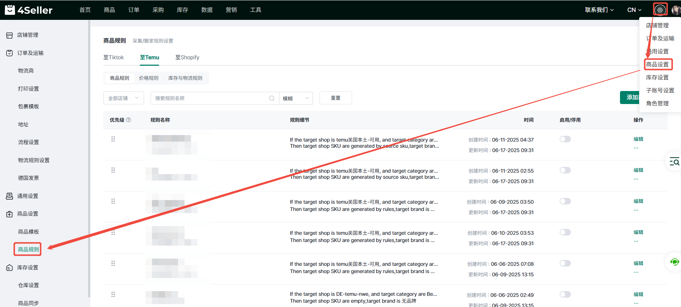The width and height of the screenshot is (681, 307).
Task: Enable the rule created 06-11-2025 04:37
Action: click(x=565, y=139)
